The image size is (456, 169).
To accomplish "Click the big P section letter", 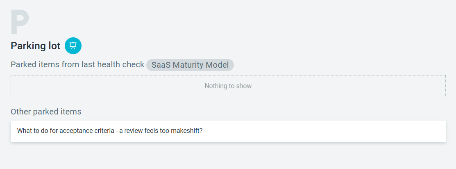I will (x=20, y=23).
